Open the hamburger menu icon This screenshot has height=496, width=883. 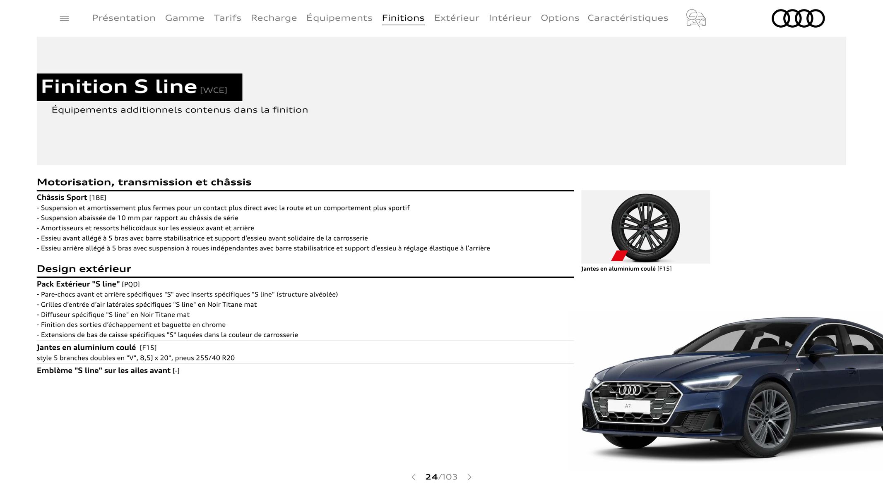point(64,18)
